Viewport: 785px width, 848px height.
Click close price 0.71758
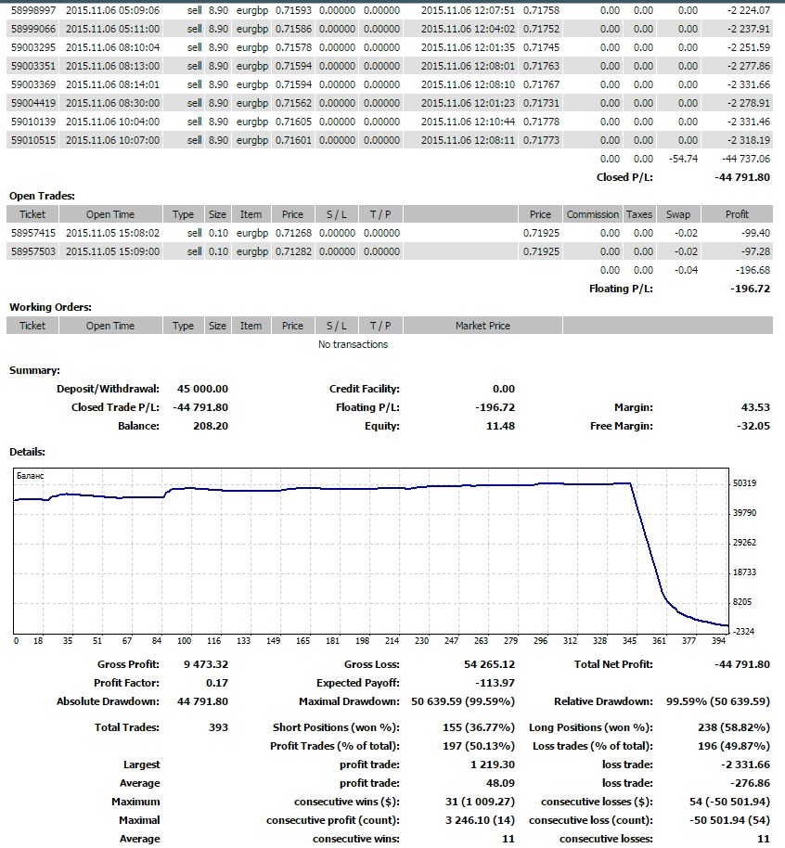pos(541,10)
